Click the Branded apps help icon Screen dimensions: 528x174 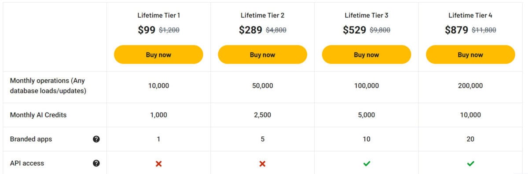[96, 139]
